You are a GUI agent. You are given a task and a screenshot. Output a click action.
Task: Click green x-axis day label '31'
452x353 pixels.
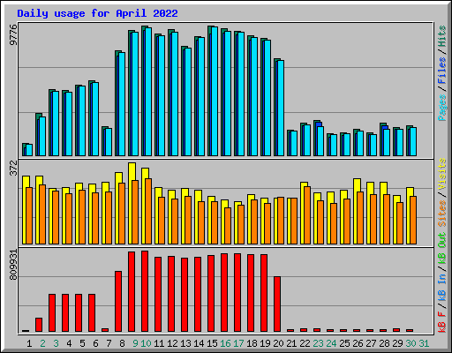[424, 343]
